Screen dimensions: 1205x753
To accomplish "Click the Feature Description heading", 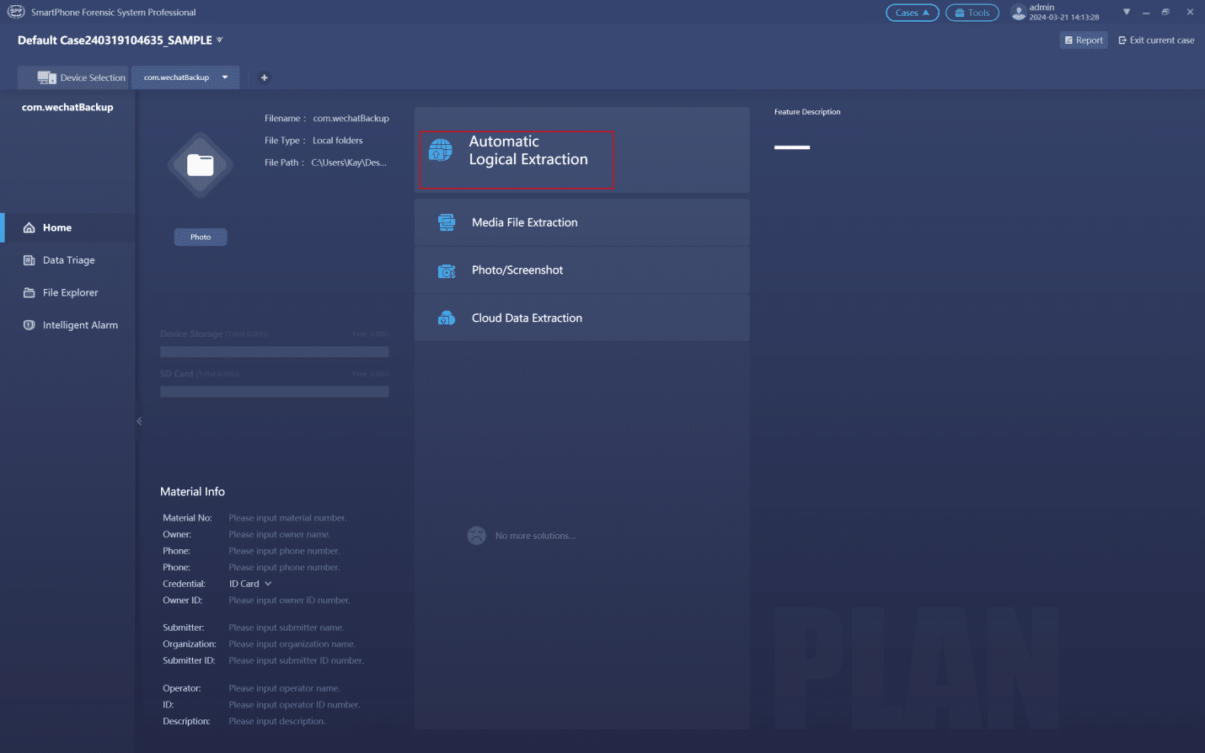I will coord(807,112).
